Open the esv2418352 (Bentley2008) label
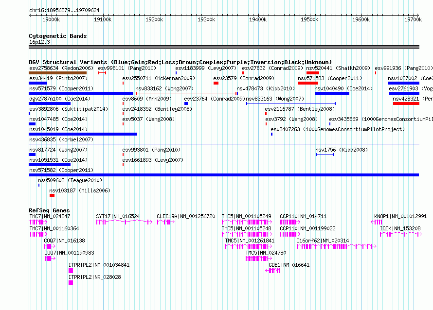Viewport: 433px width, 310px height. click(157, 109)
